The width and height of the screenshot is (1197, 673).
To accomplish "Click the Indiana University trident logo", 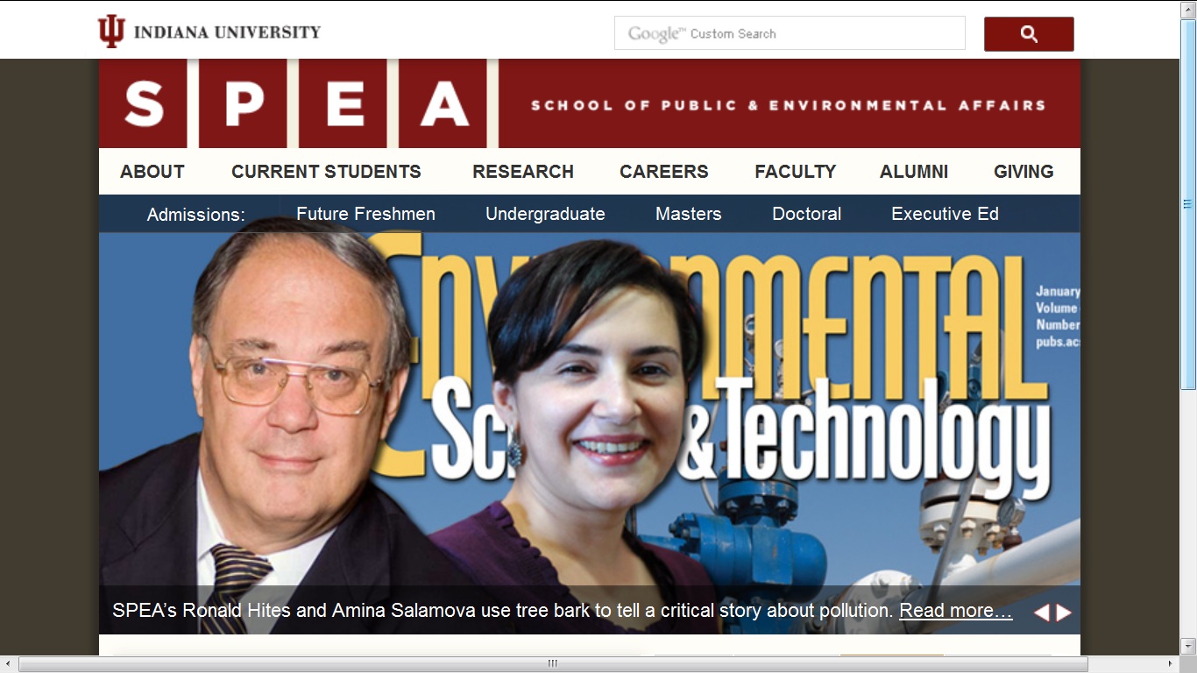I will pyautogui.click(x=111, y=32).
